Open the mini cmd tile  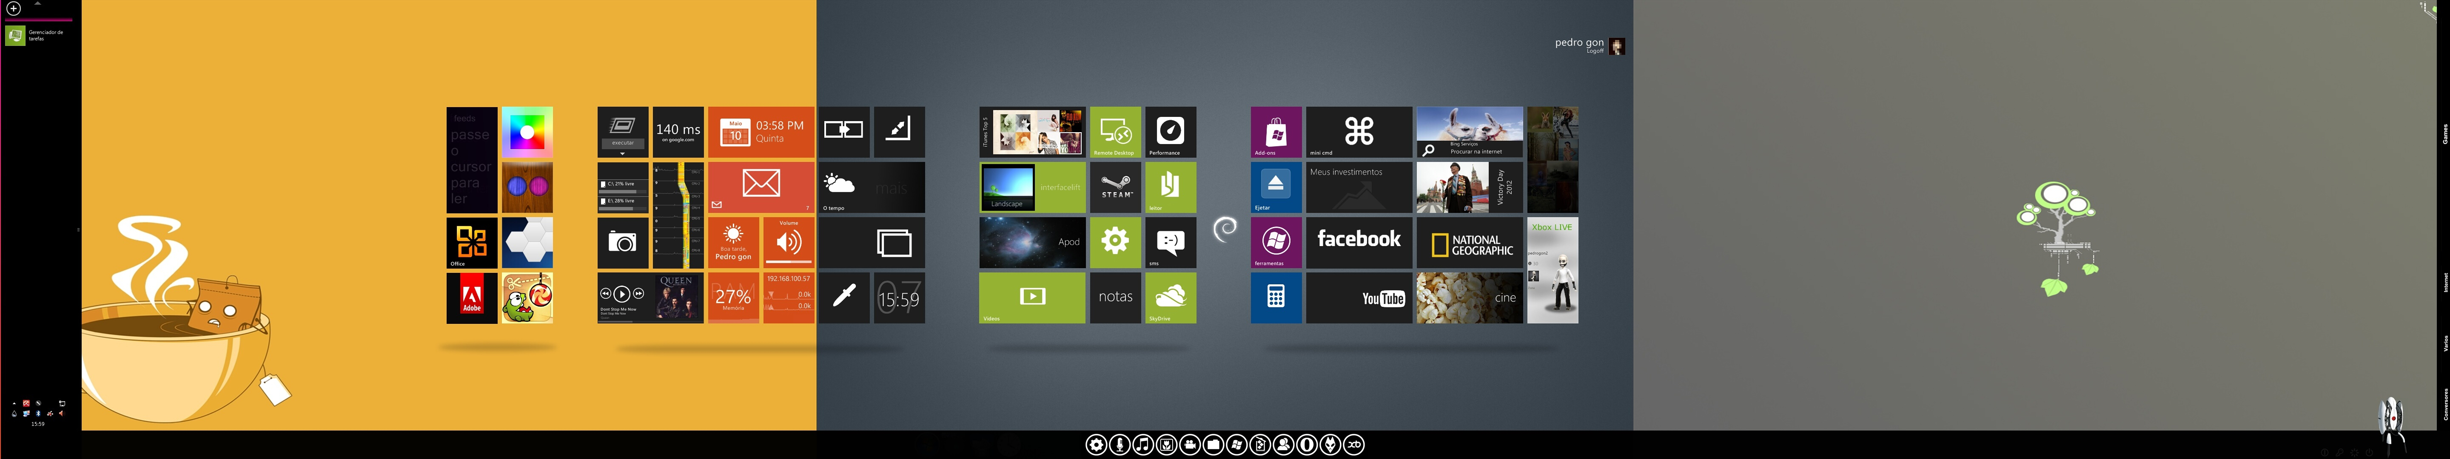click(1358, 132)
